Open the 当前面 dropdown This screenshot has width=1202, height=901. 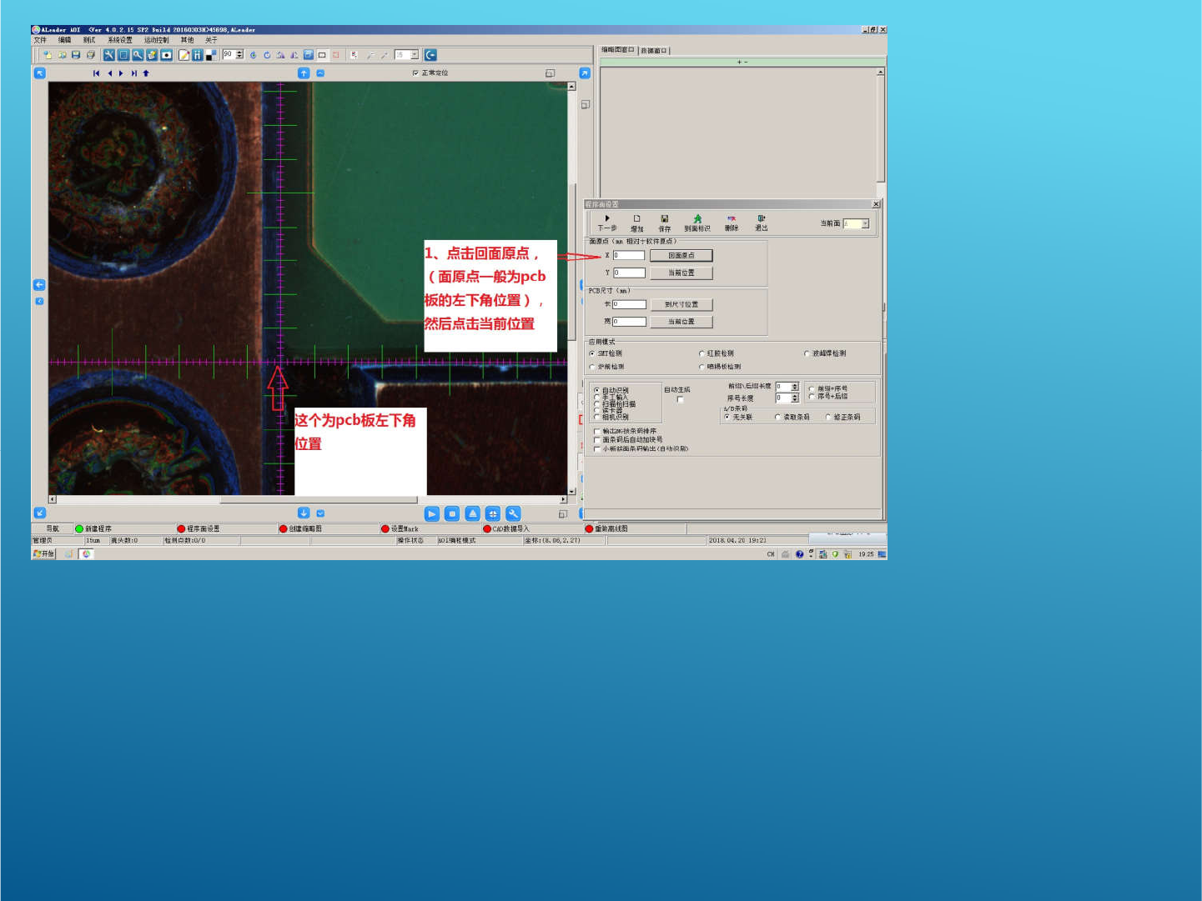tap(865, 223)
